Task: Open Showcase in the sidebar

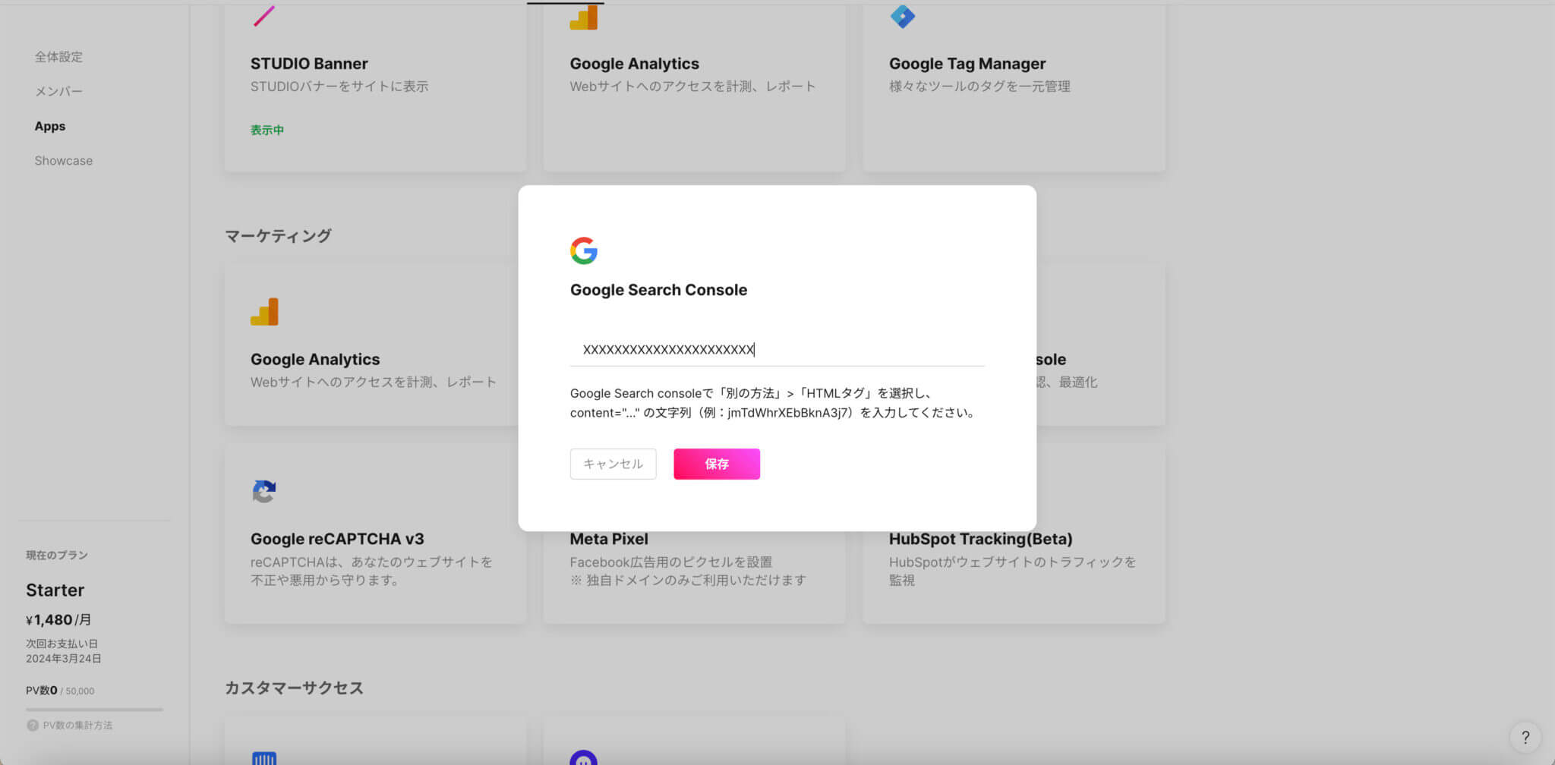Action: tap(64, 161)
